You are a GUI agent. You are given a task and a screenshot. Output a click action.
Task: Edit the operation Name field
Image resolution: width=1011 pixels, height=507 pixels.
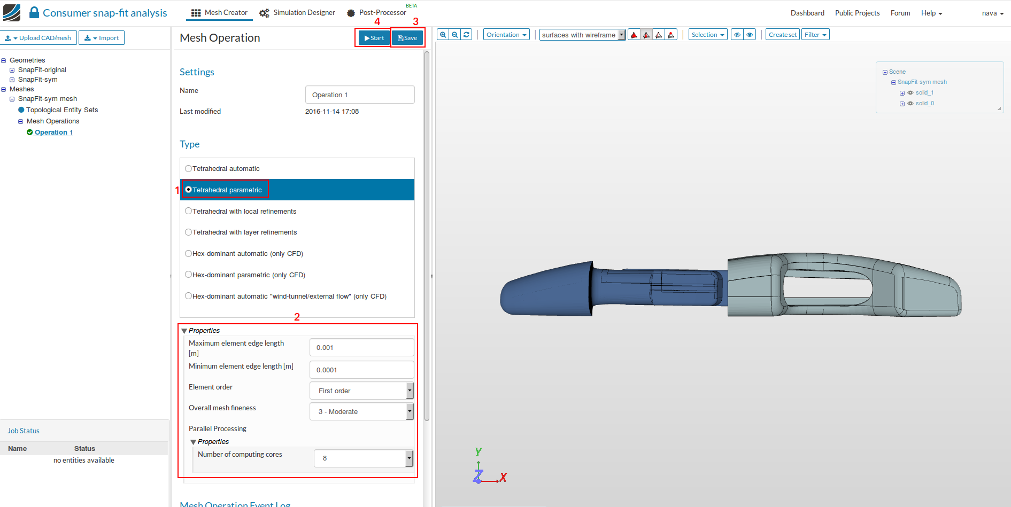360,95
